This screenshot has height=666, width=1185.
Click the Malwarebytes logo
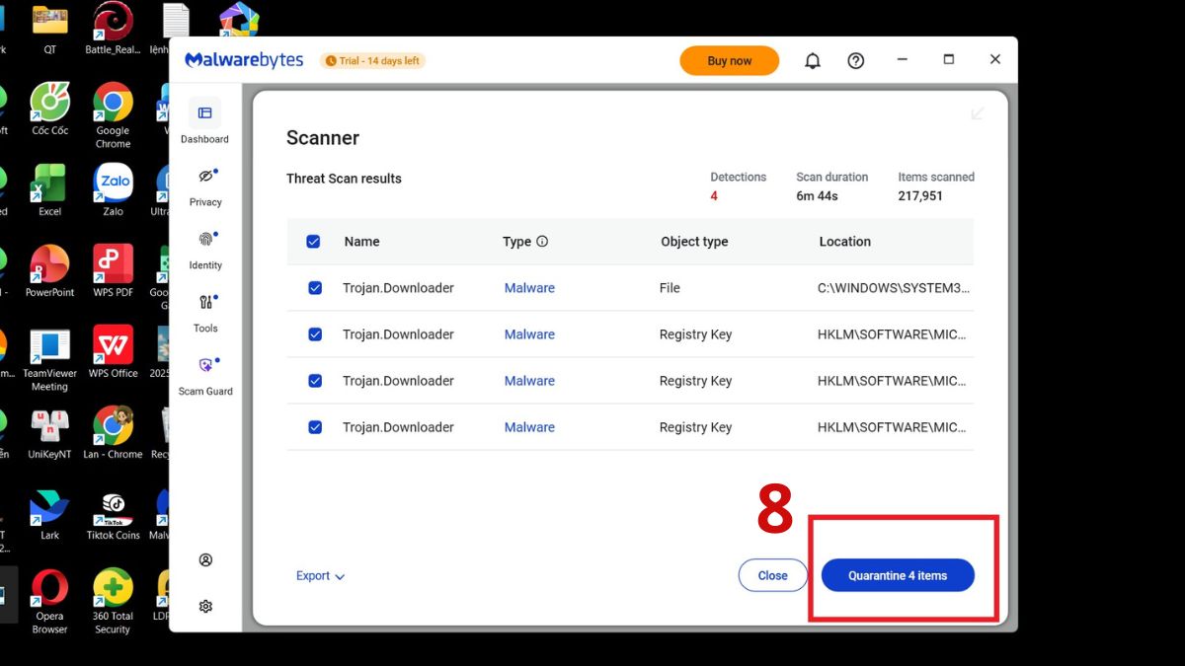tap(244, 60)
